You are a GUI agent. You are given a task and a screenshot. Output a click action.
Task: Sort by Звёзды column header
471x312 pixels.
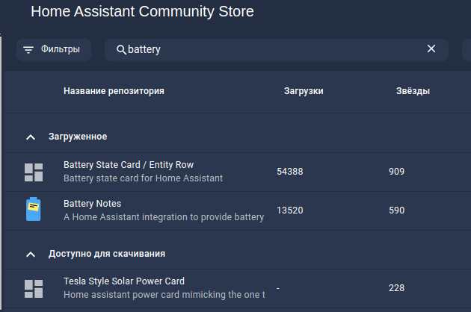413,91
